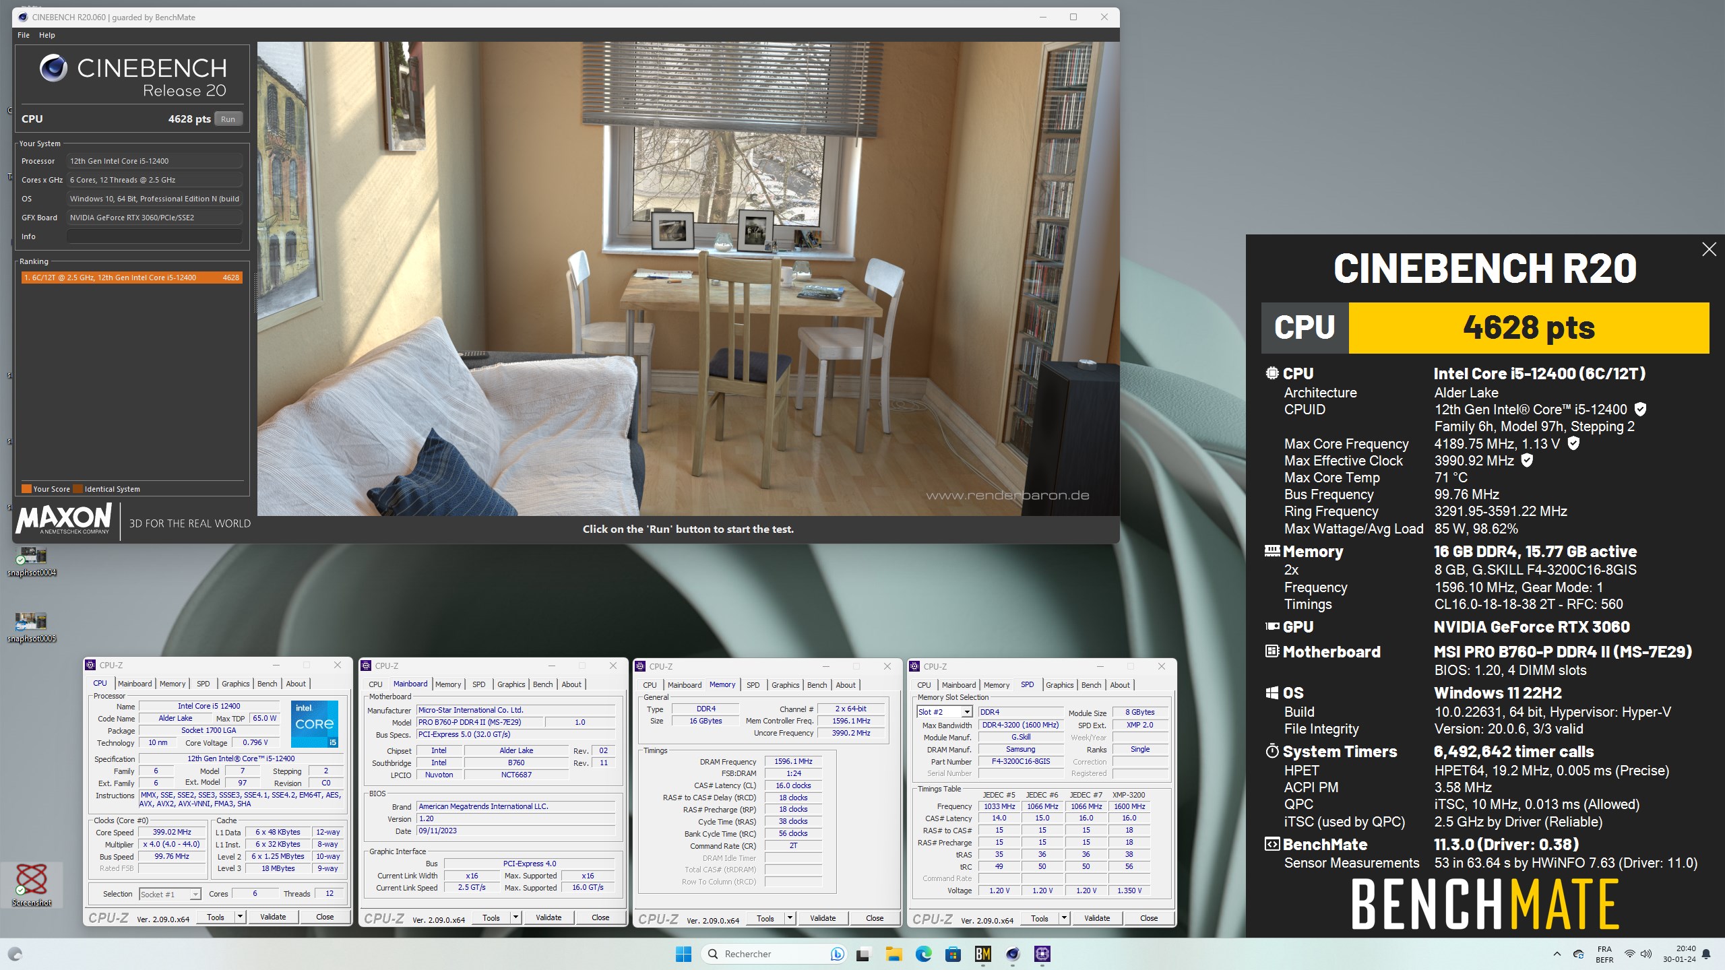This screenshot has height=970, width=1725.
Task: Click the verified shield next to CPUID
Action: (1641, 409)
